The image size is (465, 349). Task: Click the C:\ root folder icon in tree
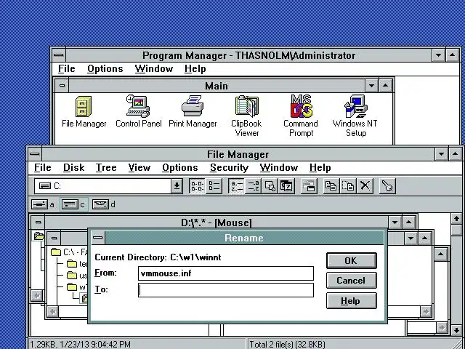55,252
